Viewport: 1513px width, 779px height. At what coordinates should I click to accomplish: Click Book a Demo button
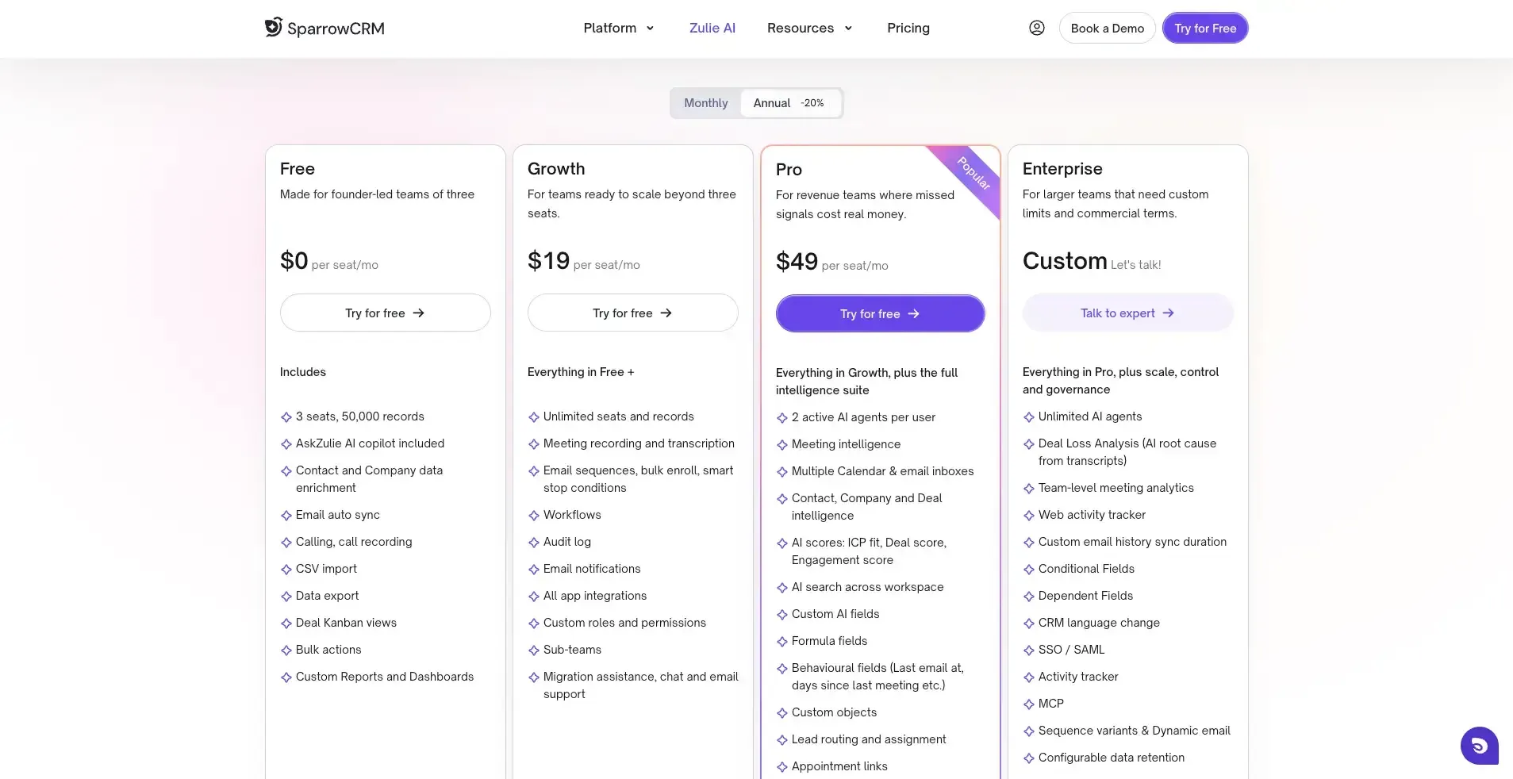tap(1107, 28)
